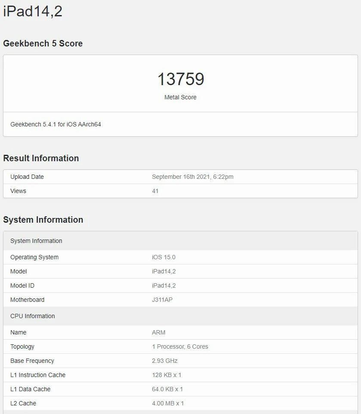Click the Base Frequency label

32,361
